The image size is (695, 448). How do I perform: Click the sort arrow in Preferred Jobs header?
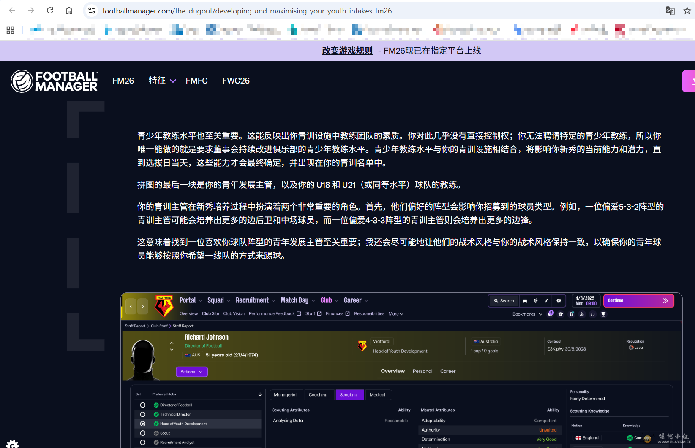(x=260, y=394)
